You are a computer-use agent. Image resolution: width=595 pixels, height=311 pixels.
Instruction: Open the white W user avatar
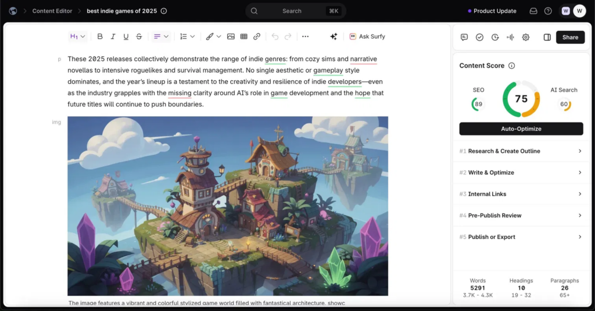[579, 11]
